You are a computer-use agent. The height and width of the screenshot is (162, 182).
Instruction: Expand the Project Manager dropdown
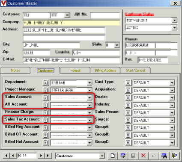tap(90, 90)
